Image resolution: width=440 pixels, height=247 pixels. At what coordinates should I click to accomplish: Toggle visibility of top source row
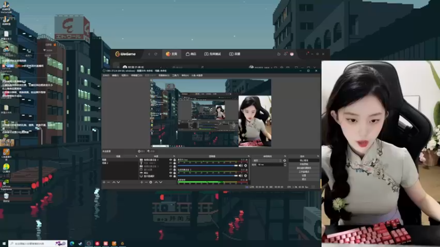(170, 160)
